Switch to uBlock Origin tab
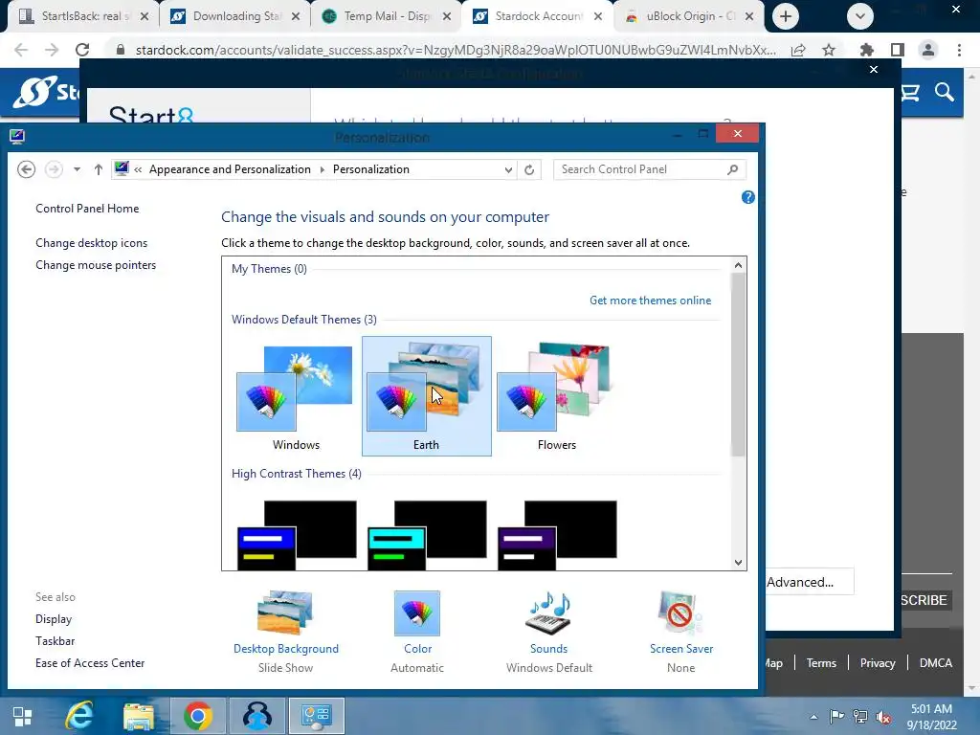This screenshot has height=735, width=980. point(689,16)
